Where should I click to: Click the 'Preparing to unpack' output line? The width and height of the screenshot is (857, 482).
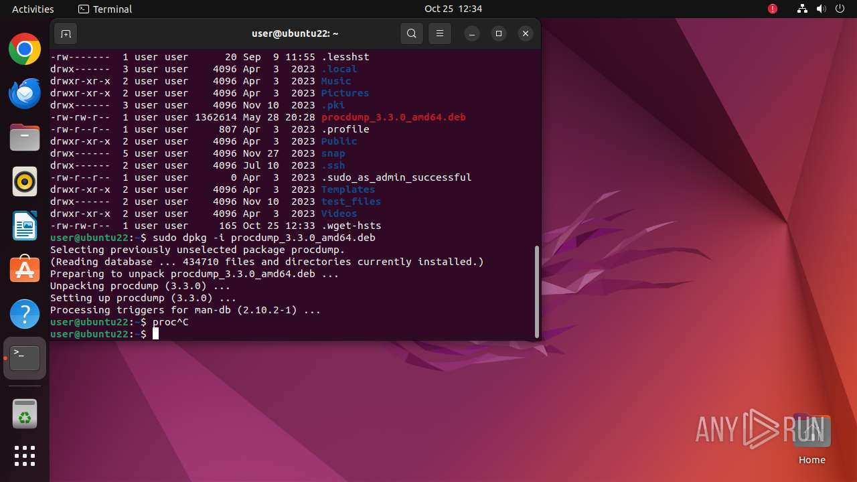click(195, 274)
